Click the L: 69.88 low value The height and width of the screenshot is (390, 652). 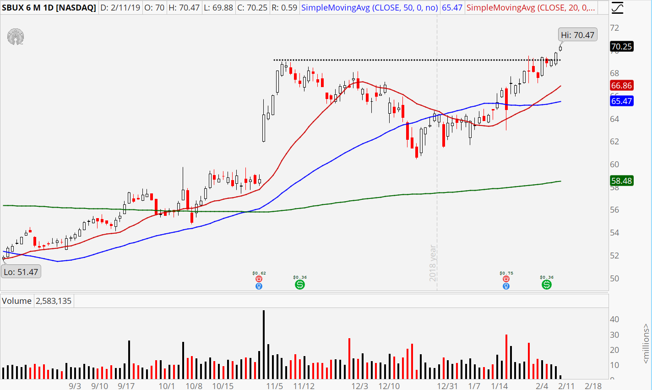click(x=218, y=8)
